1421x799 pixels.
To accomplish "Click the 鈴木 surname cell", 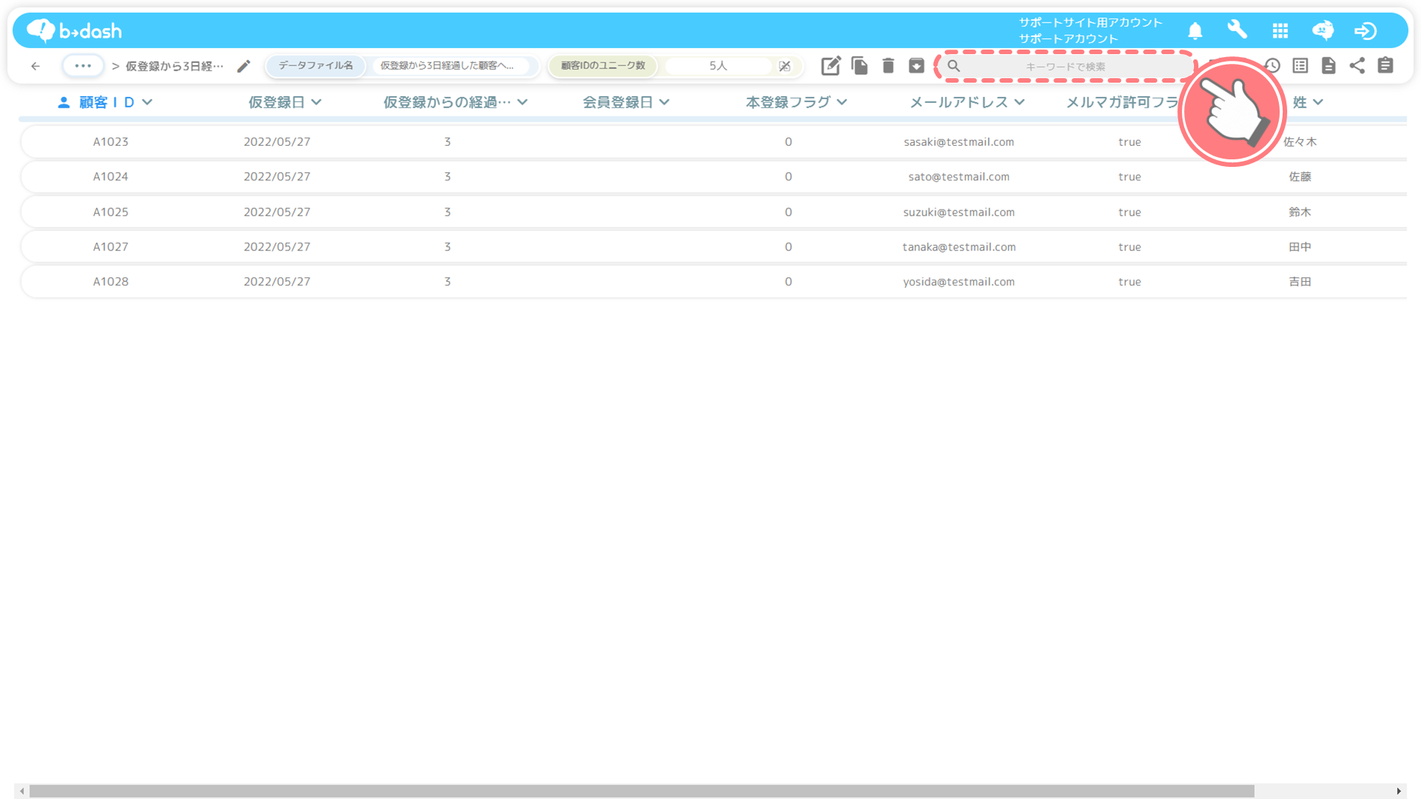I will (x=1300, y=212).
